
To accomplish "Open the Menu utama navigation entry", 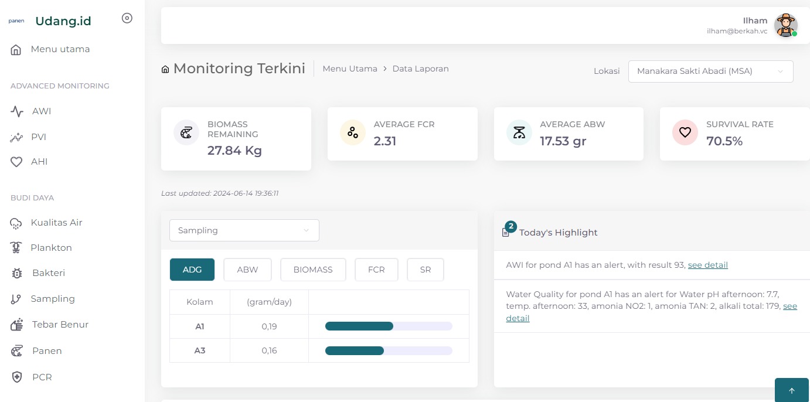I will (60, 49).
